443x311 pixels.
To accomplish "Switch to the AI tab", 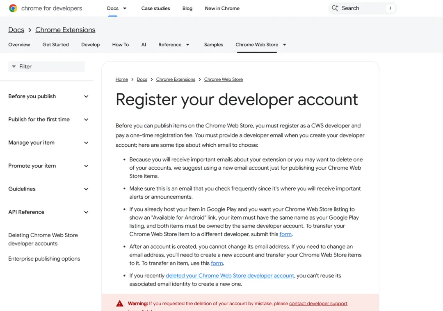I will (144, 45).
